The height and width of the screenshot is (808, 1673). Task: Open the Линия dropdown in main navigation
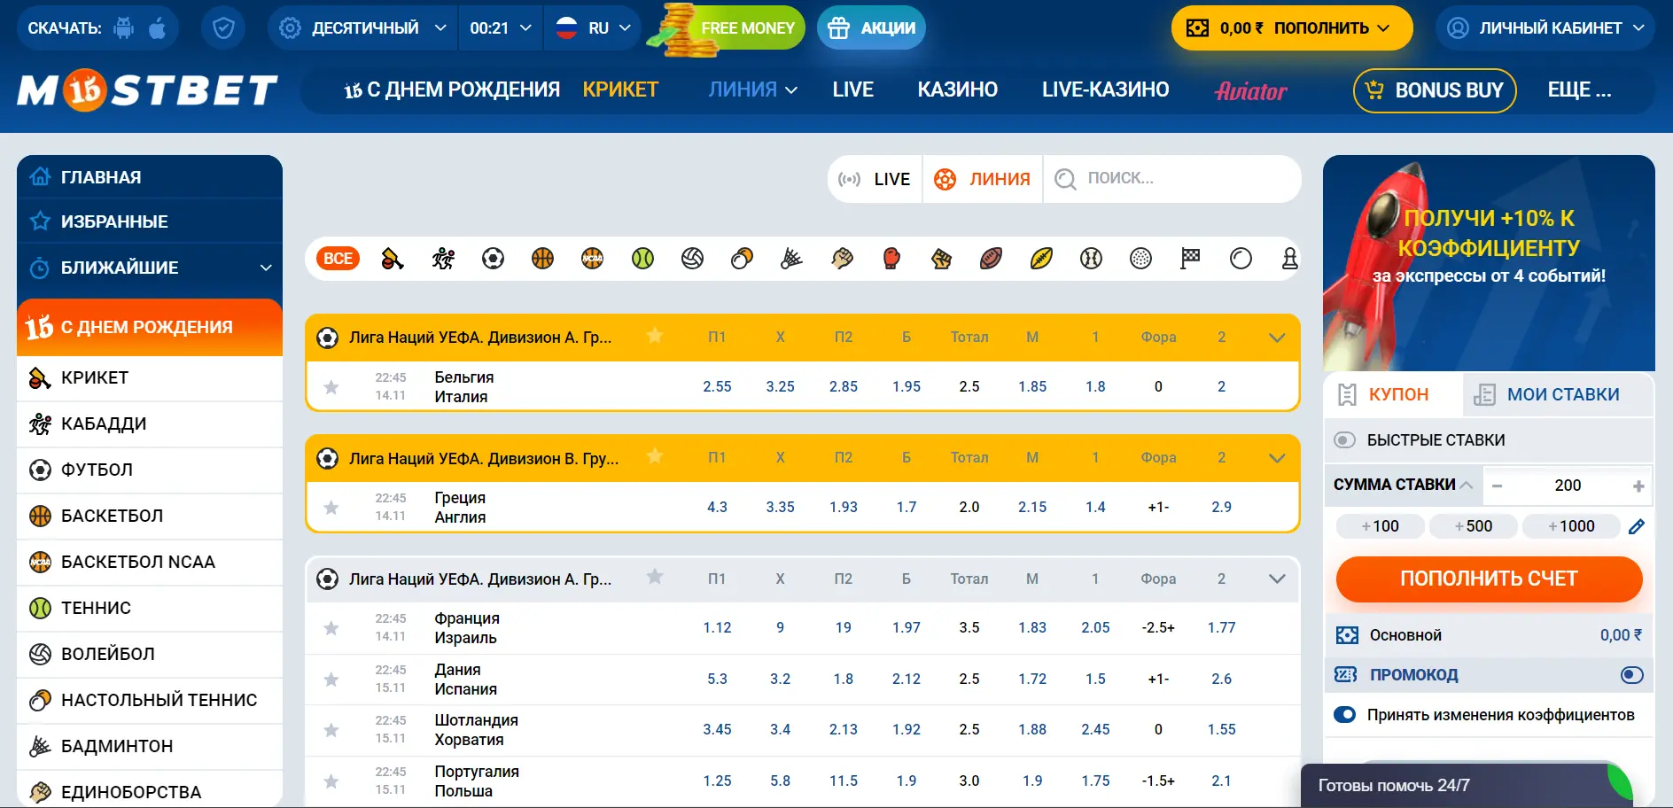[x=752, y=89]
